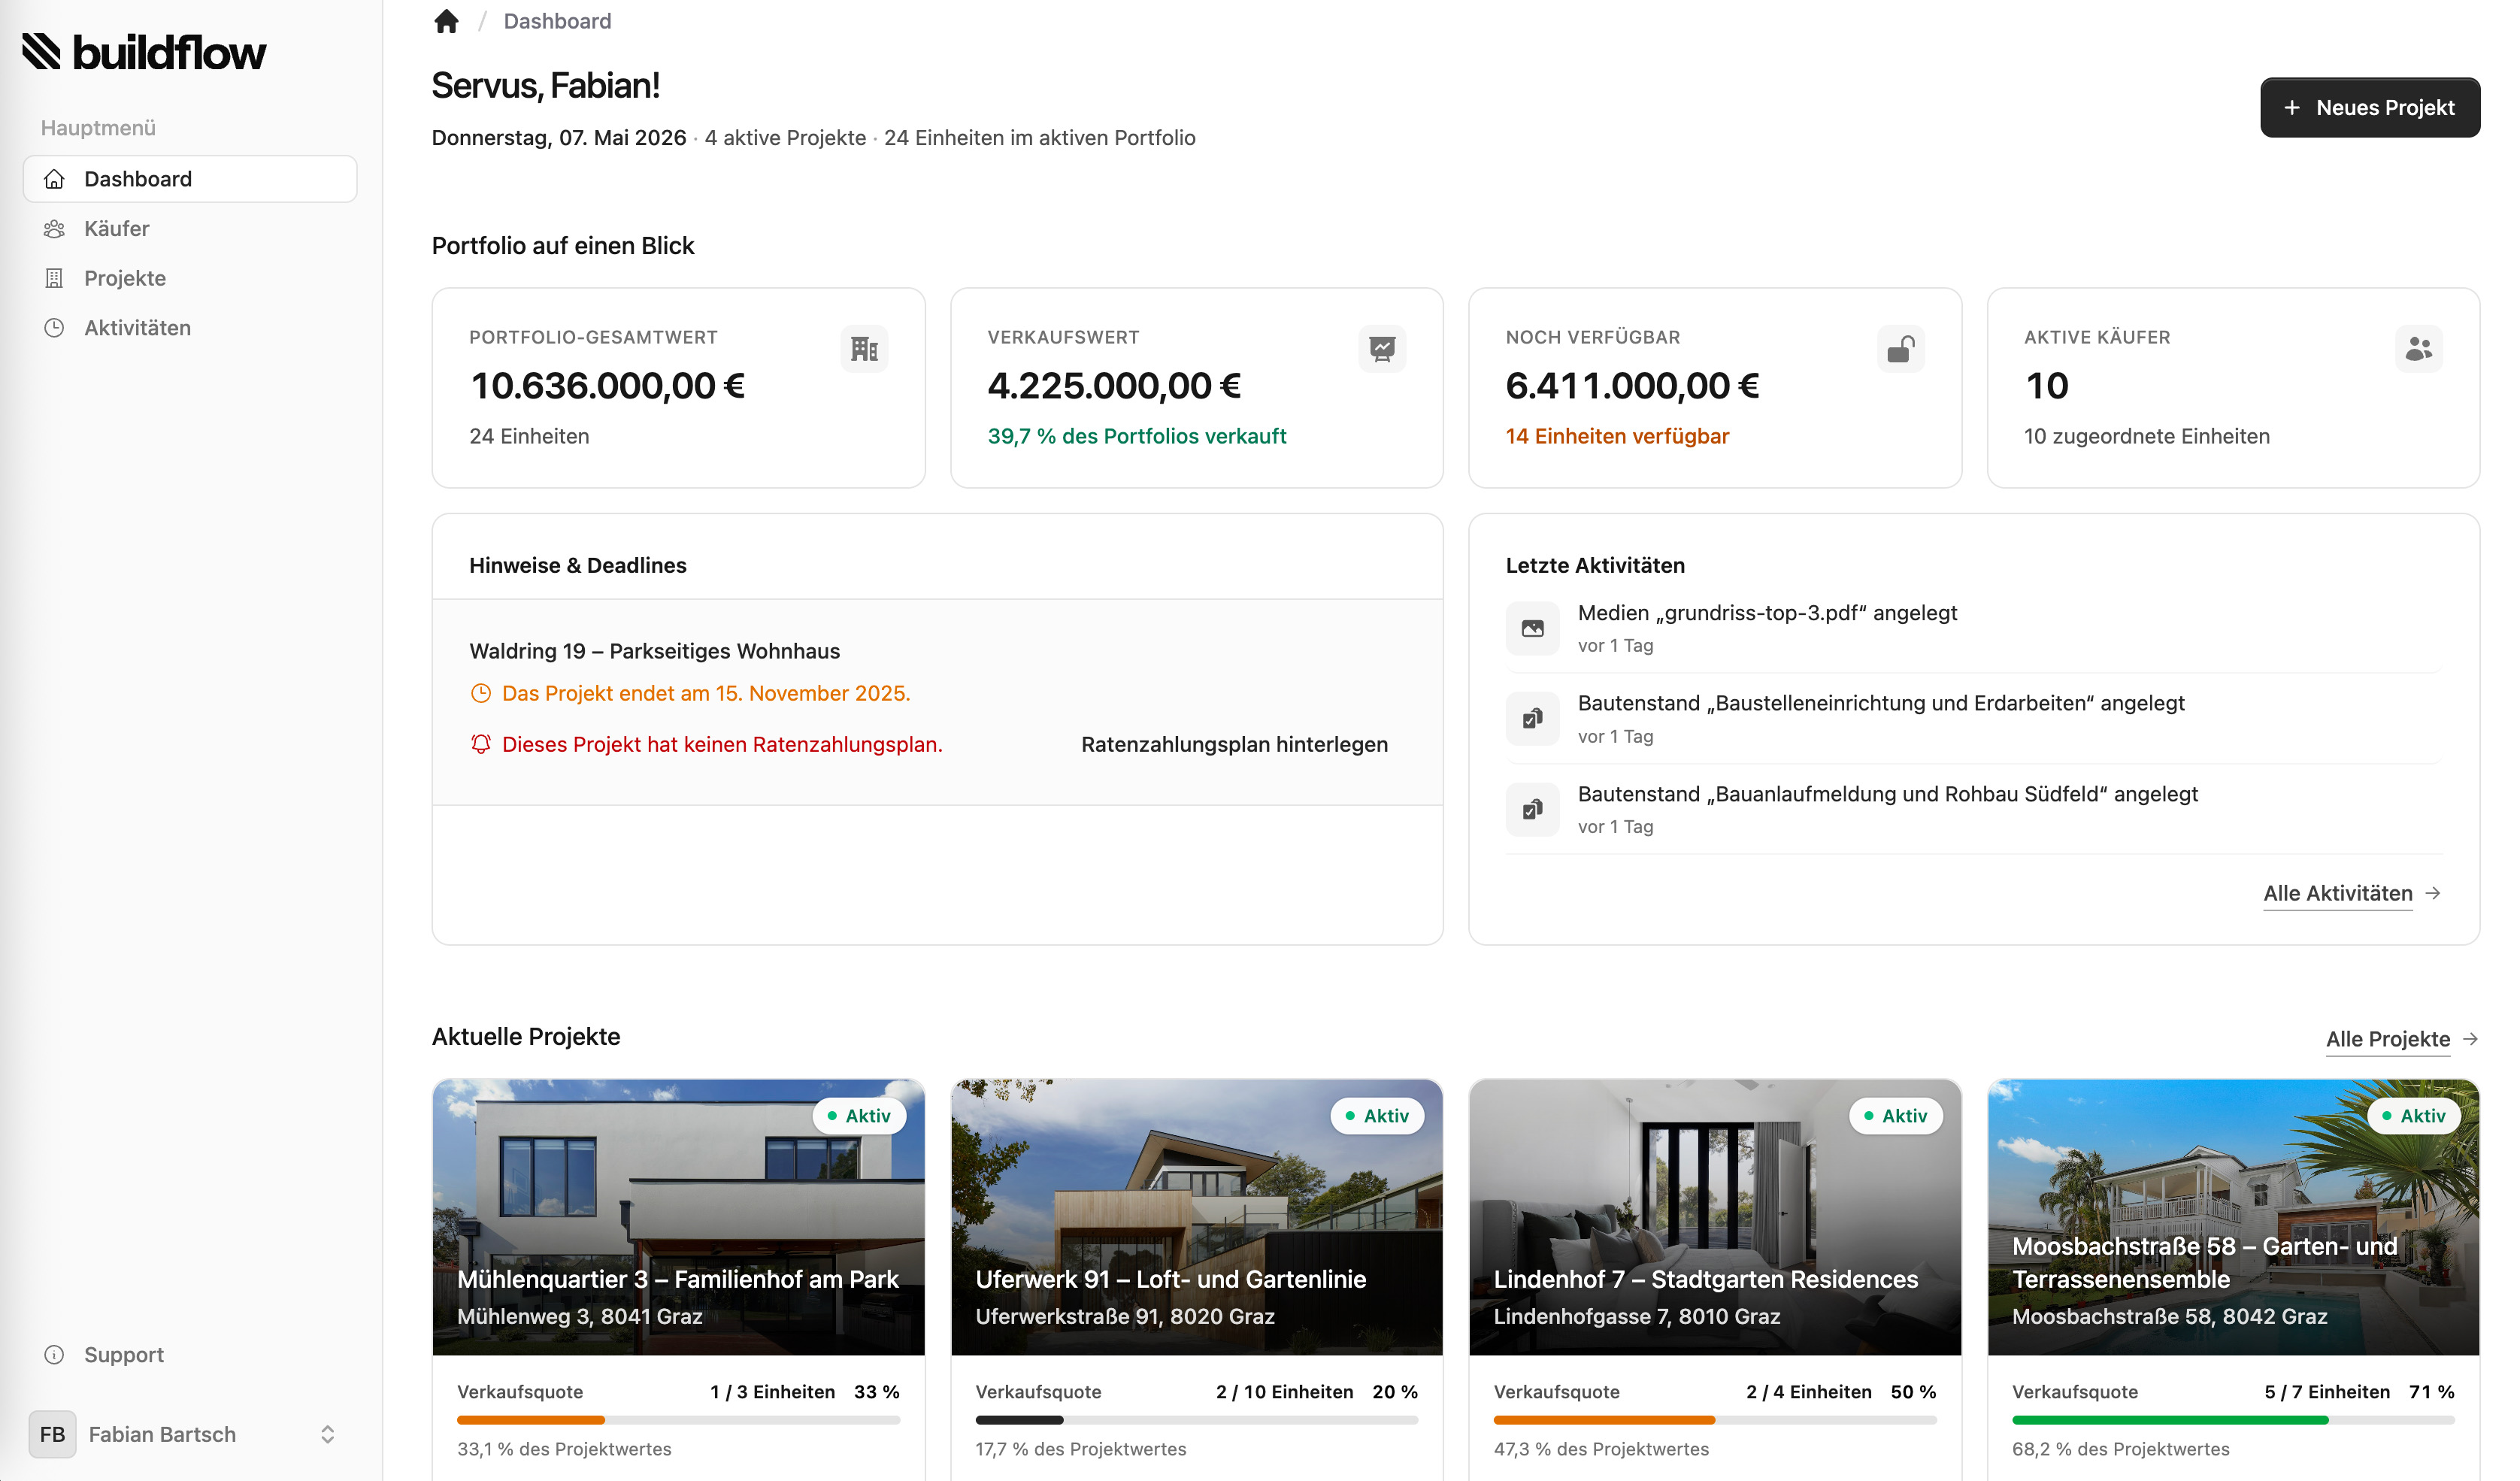Click the Aktivitäten clock icon in sidebar
This screenshot has height=1481, width=2520.
point(54,328)
